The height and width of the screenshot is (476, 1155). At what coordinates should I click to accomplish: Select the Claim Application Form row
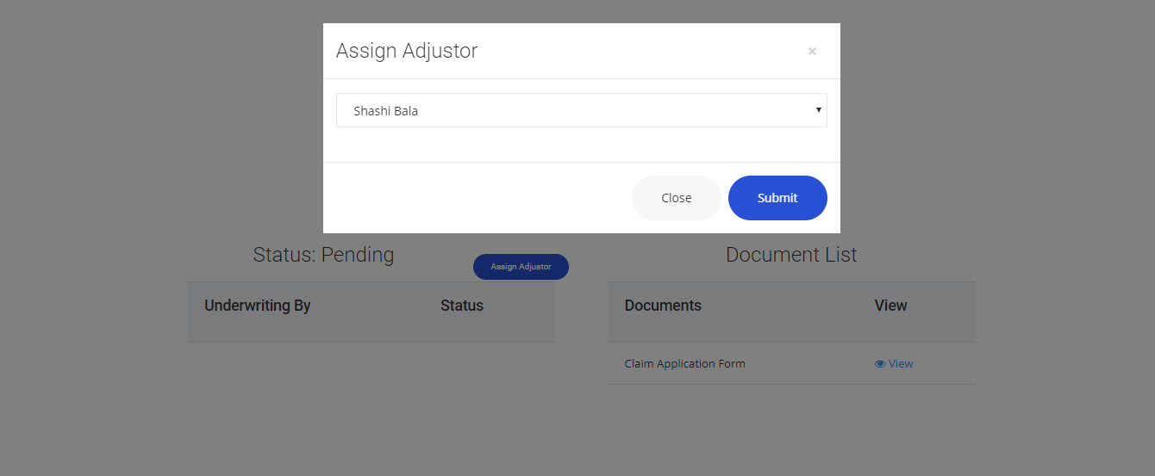coord(791,363)
